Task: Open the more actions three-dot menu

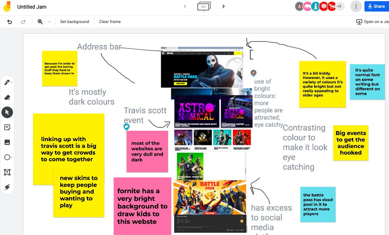Action: click(356, 6)
